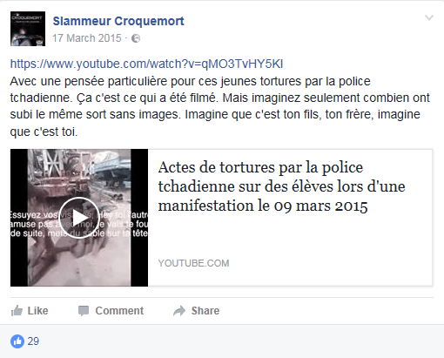Click the public globe privacy icon
The height and width of the screenshot is (358, 444).
click(136, 38)
